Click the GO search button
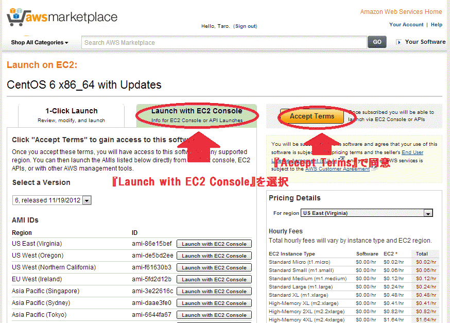Image resolution: width=450 pixels, height=323 pixels. (377, 42)
